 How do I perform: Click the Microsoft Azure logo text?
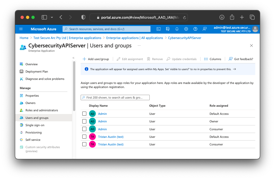(44, 29)
